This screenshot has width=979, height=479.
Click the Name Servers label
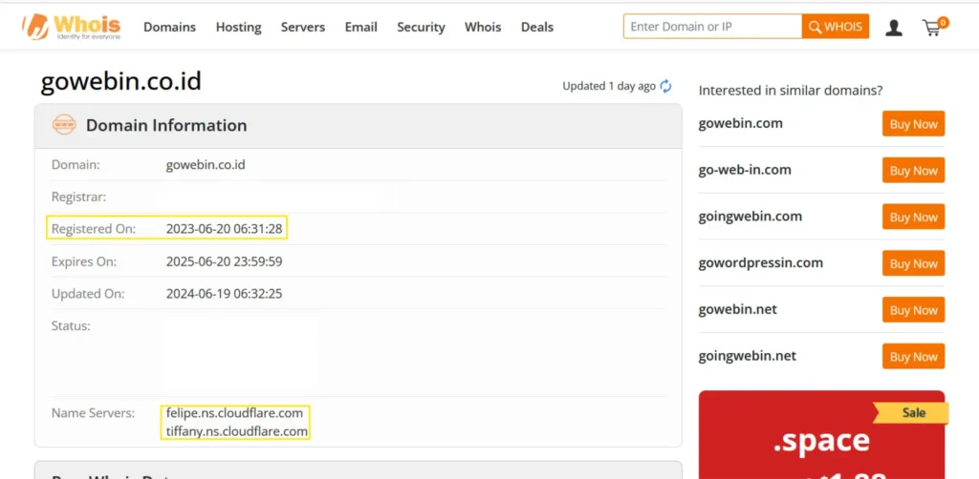pyautogui.click(x=93, y=412)
